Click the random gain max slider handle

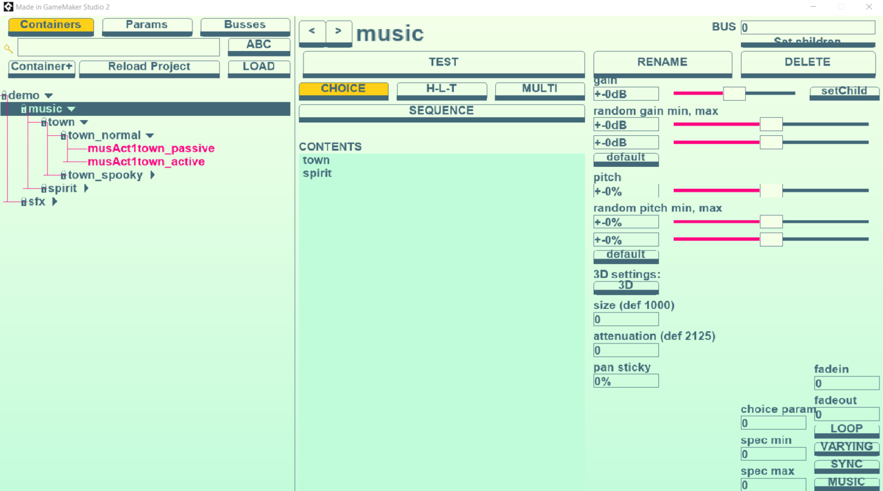[771, 142]
